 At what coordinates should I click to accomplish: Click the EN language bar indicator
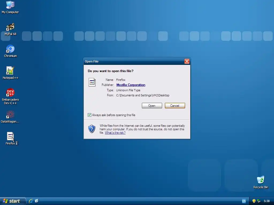click(x=244, y=201)
